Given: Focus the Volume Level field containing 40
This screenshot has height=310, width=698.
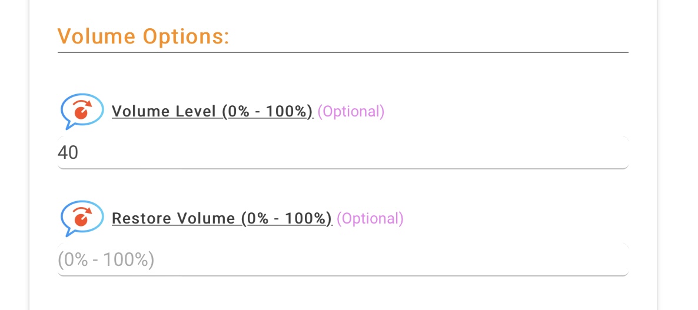Looking at the screenshot, I should (x=343, y=152).
